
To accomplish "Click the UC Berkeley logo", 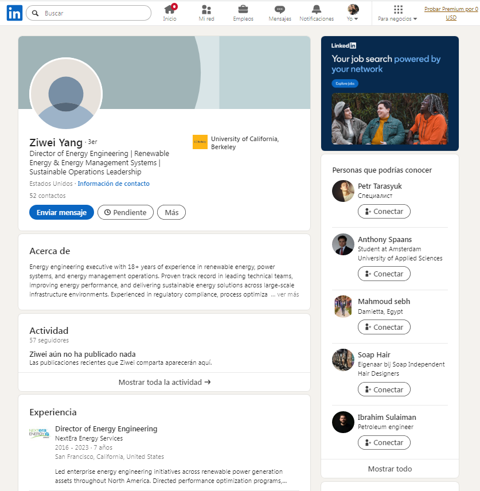I will pos(200,142).
